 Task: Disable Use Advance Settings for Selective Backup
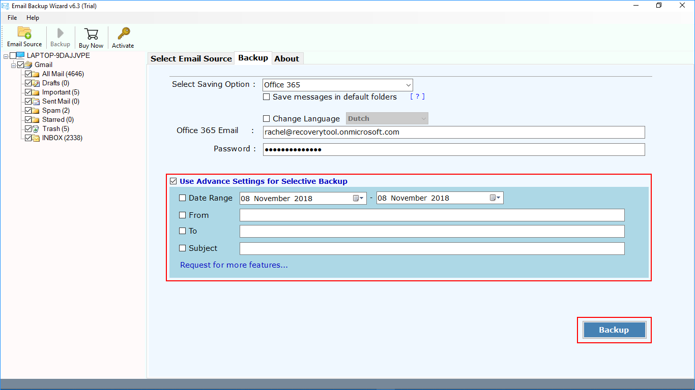pos(173,181)
